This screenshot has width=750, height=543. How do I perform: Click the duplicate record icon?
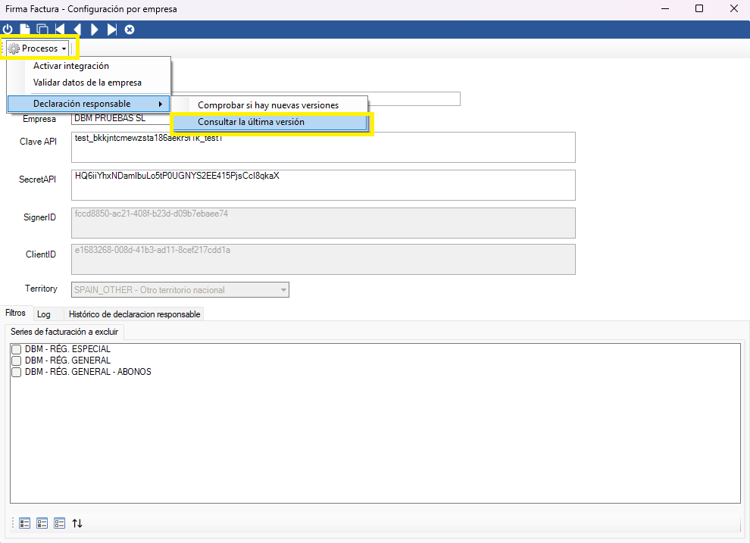(x=42, y=30)
